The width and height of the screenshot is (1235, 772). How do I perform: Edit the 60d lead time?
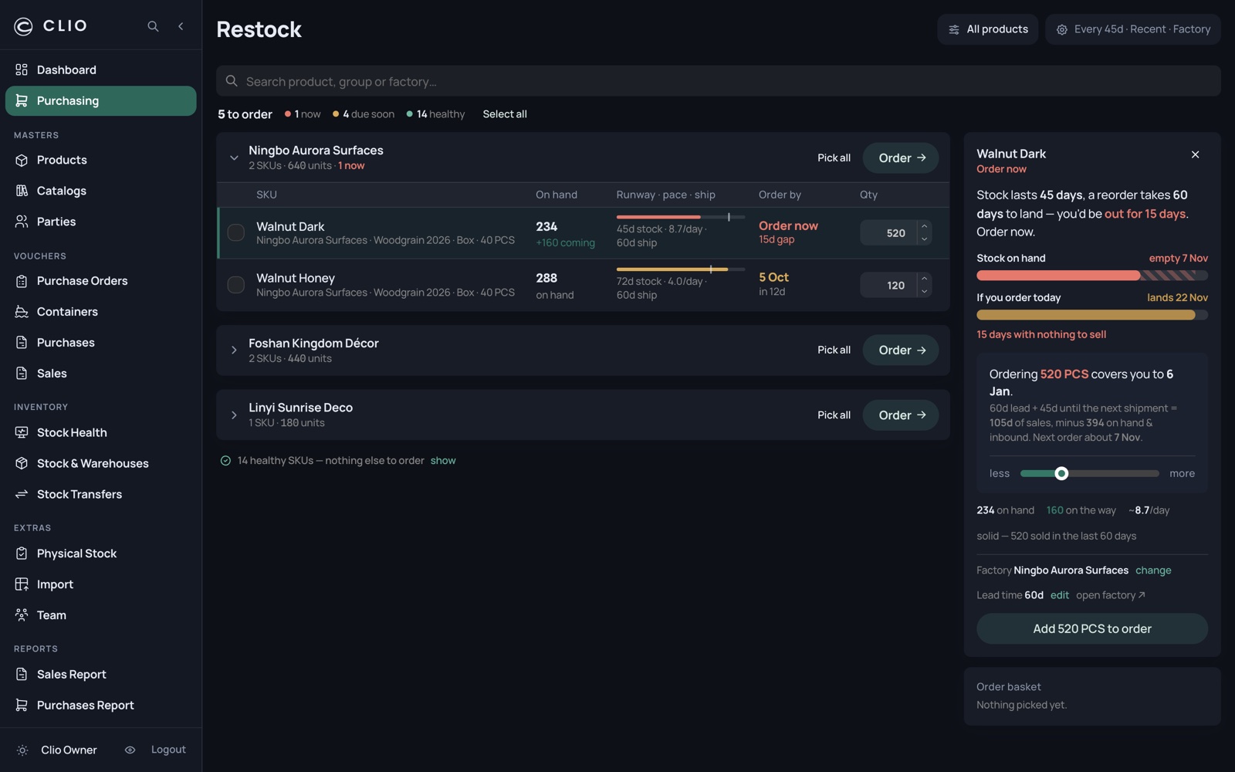(1060, 595)
